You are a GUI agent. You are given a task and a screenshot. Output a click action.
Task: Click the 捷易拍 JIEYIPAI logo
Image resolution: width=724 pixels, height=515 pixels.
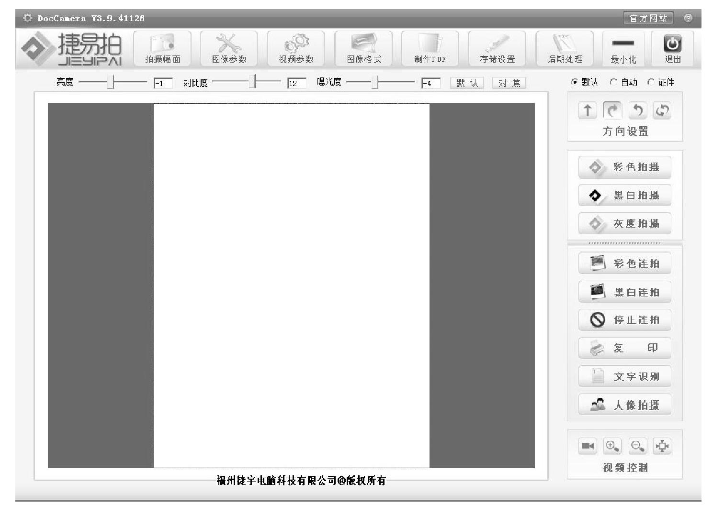click(72, 48)
